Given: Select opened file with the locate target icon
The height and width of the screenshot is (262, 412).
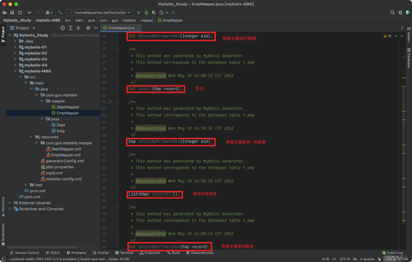Looking at the screenshot, I should point(63,28).
